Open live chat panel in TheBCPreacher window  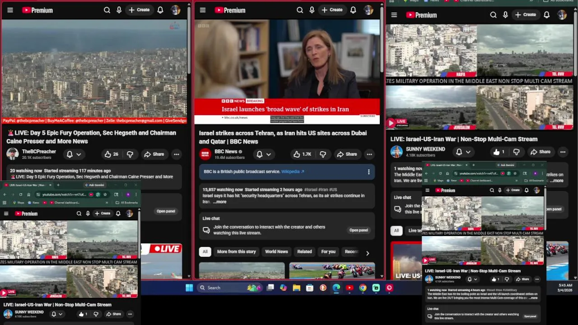tap(166, 211)
